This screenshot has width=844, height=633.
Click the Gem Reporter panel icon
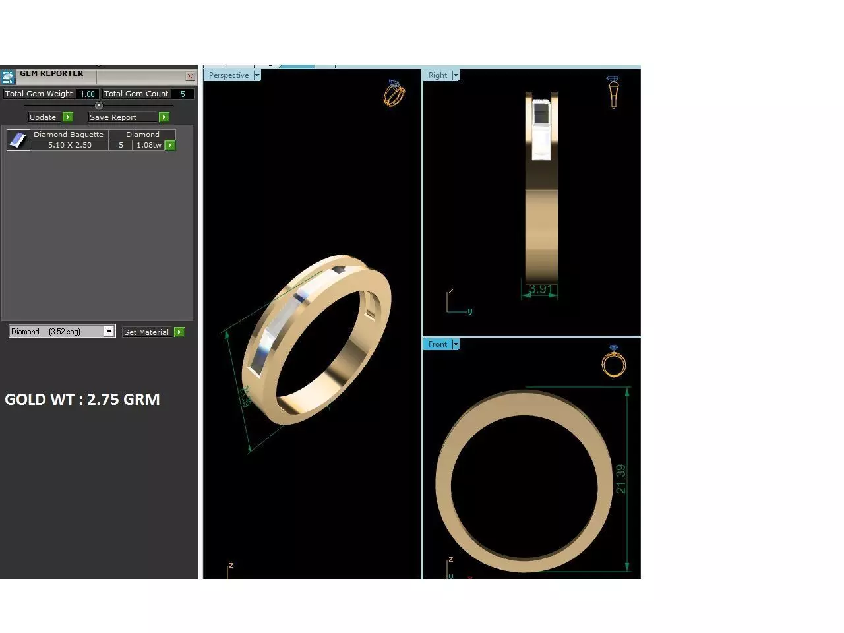[7, 76]
